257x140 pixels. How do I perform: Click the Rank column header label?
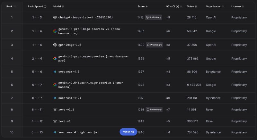(9, 6)
